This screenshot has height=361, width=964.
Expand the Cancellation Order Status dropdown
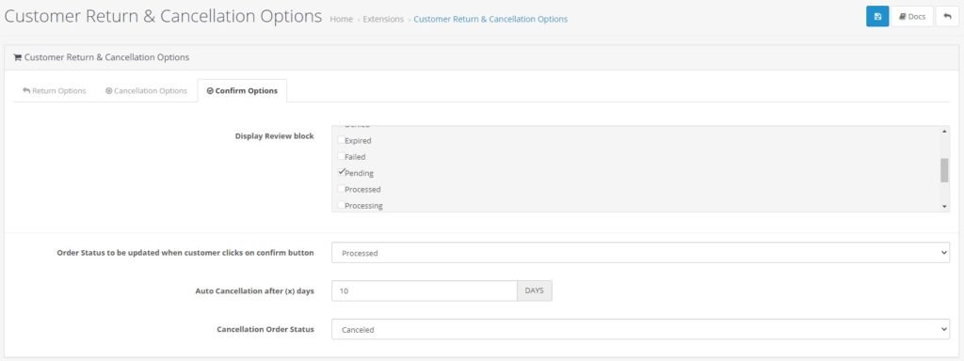[x=640, y=329]
